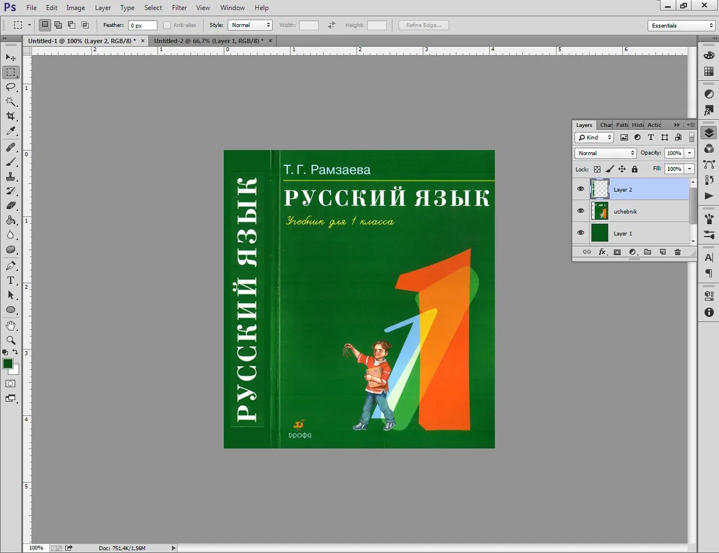Create new adjustment layer icon
The width and height of the screenshot is (719, 553).
tap(632, 252)
